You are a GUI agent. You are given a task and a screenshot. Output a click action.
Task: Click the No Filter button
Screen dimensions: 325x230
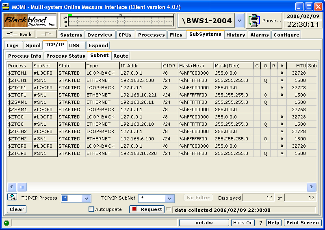[x=198, y=198]
